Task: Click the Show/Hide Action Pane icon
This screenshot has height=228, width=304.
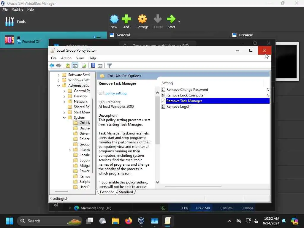Action: click(100, 66)
